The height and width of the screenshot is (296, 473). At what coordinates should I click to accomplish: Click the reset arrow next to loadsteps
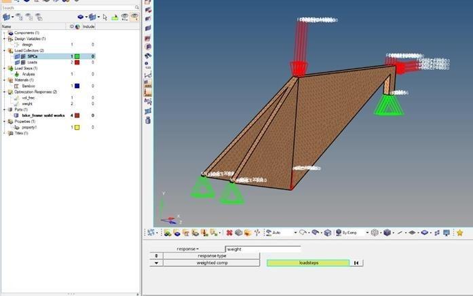click(356, 263)
